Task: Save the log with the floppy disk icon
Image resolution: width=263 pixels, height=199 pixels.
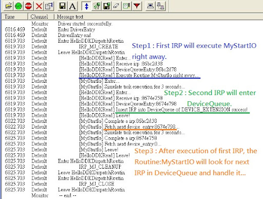Action: click(62, 6)
